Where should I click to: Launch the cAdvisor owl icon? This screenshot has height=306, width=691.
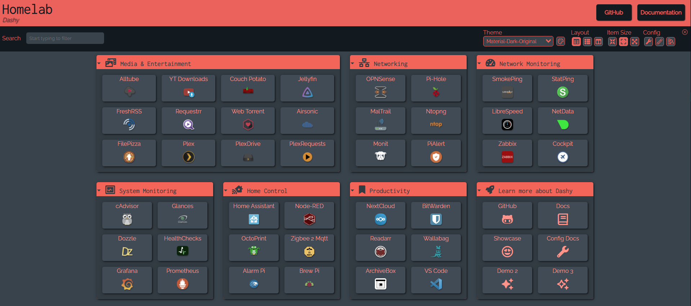pos(127,219)
